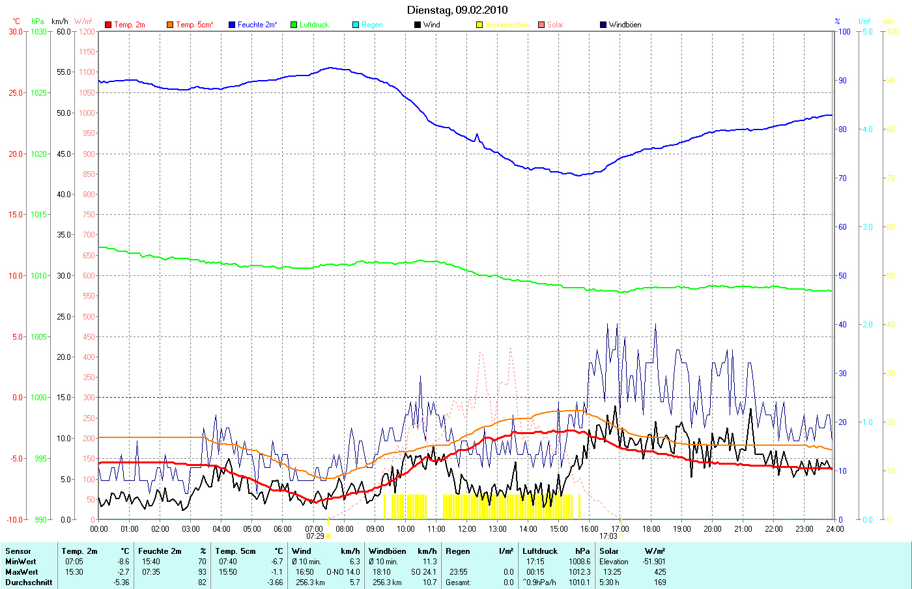Click the Sensor header in the summary table
The width and height of the screenshot is (912, 589).
pyautogui.click(x=18, y=551)
